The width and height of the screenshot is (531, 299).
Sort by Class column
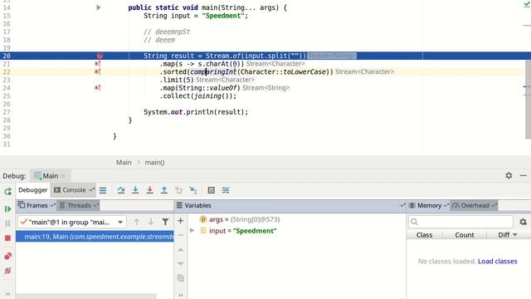[x=424, y=235]
